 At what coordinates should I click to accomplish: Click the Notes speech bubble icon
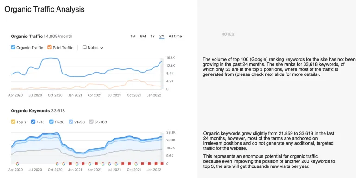84,48
